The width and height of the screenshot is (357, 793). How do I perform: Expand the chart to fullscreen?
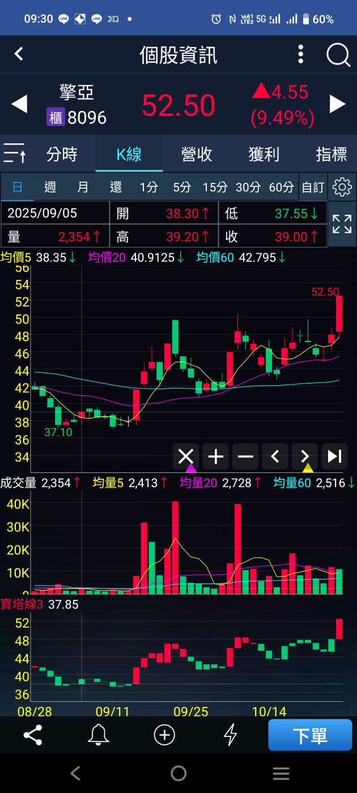(x=342, y=224)
